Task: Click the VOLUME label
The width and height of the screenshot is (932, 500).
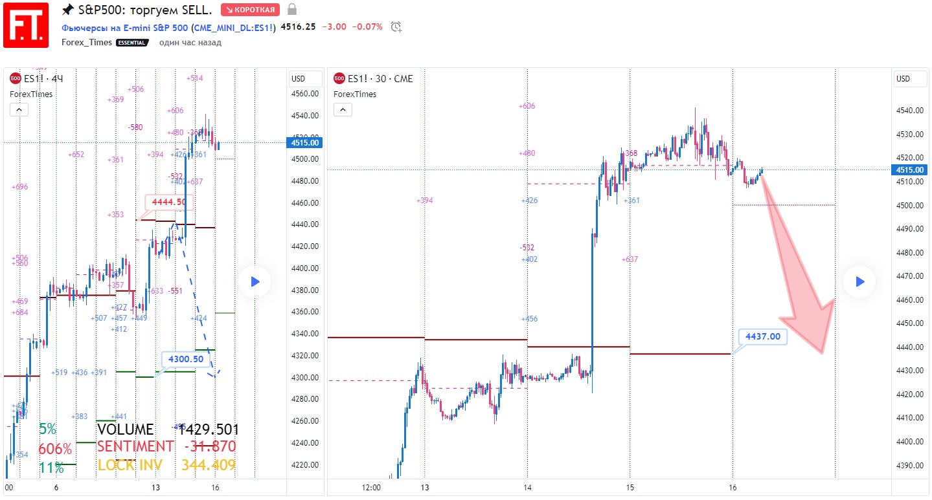Action: coord(126,429)
